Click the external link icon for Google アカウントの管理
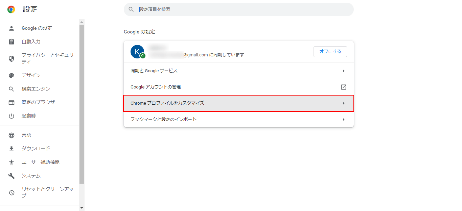This screenshot has width=462, height=211. [344, 87]
